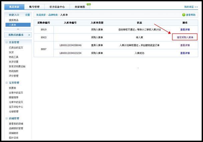This screenshot has width=203, height=142.
Task: Click the 状态 column header
Action: coord(140,23)
